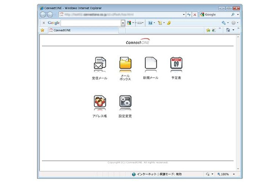Click the 設定変更 text label

coord(125,116)
